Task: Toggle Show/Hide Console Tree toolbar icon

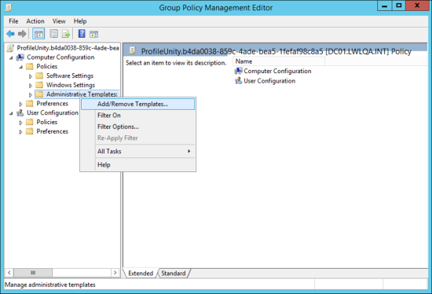Action: [38, 34]
